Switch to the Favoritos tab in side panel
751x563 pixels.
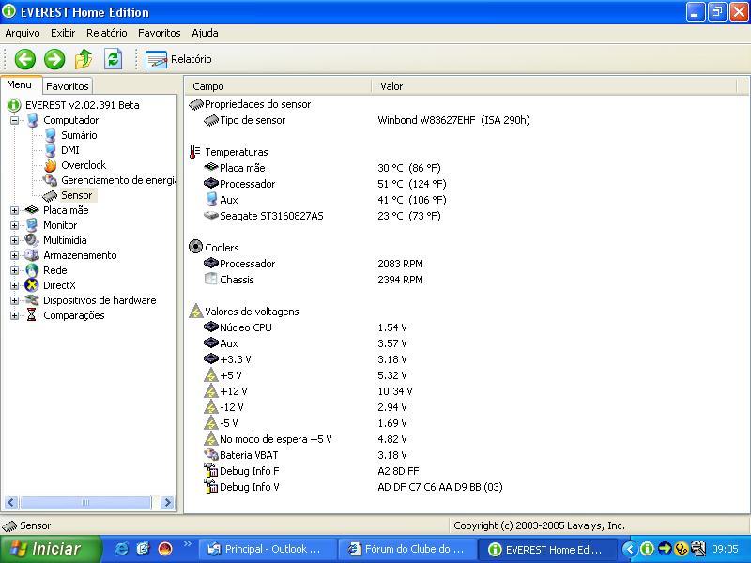(x=68, y=86)
